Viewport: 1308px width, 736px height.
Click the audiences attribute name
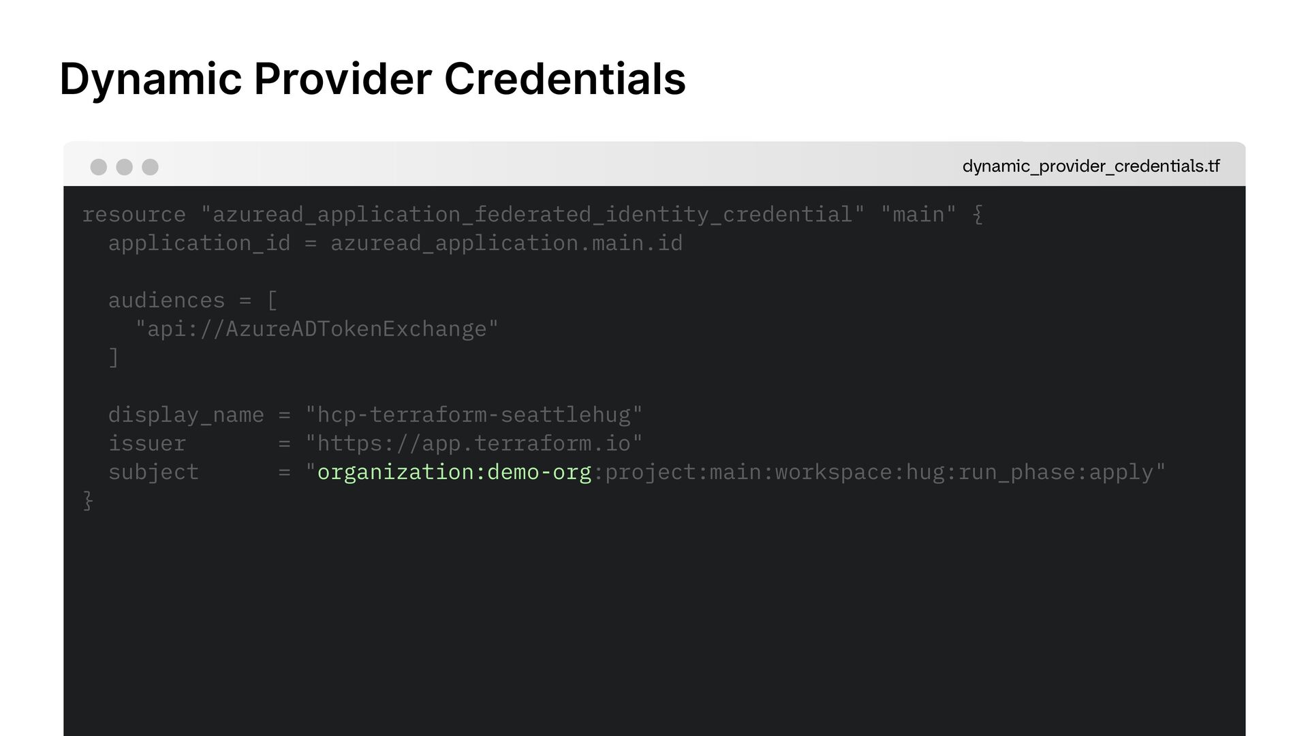coord(166,301)
